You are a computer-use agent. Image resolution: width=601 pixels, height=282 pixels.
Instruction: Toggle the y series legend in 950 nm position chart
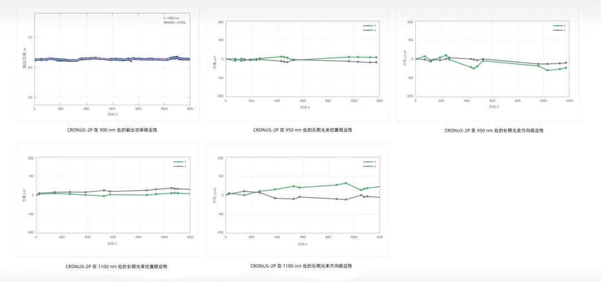[x=370, y=30]
